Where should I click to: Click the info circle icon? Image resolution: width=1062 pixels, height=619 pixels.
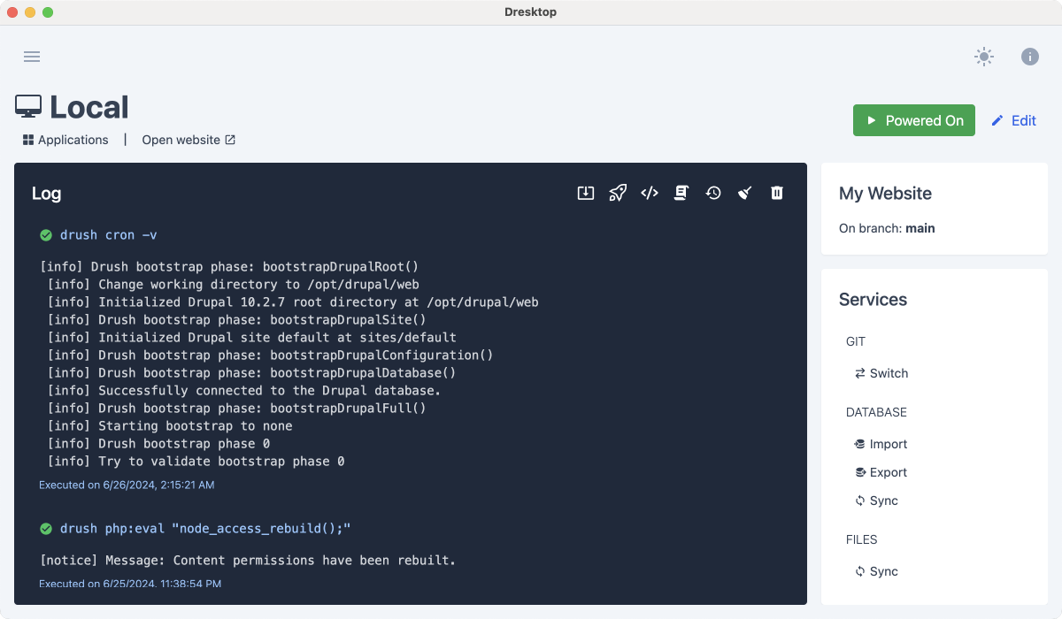coord(1029,57)
